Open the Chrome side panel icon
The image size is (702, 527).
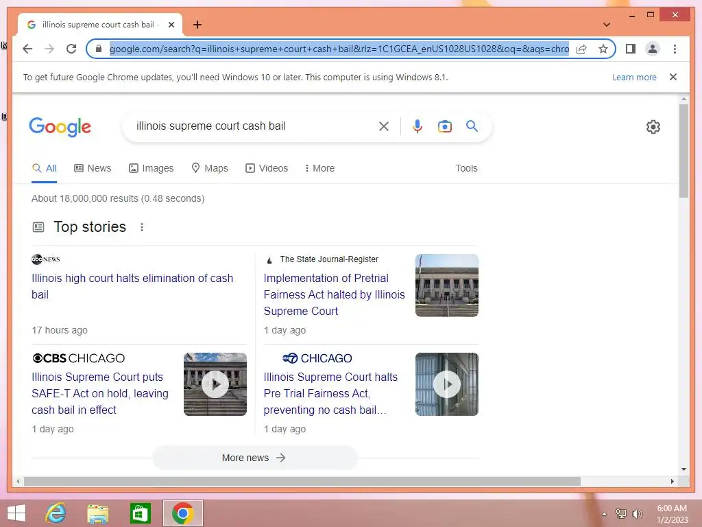631,49
